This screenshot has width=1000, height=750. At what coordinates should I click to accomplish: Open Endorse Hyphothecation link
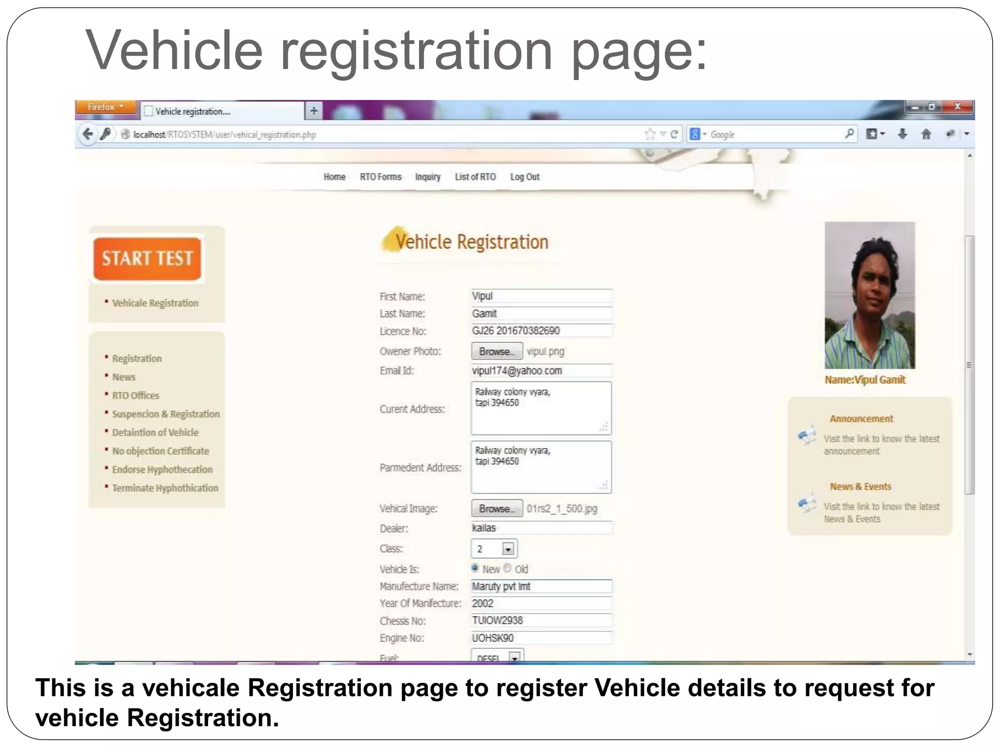pos(162,470)
